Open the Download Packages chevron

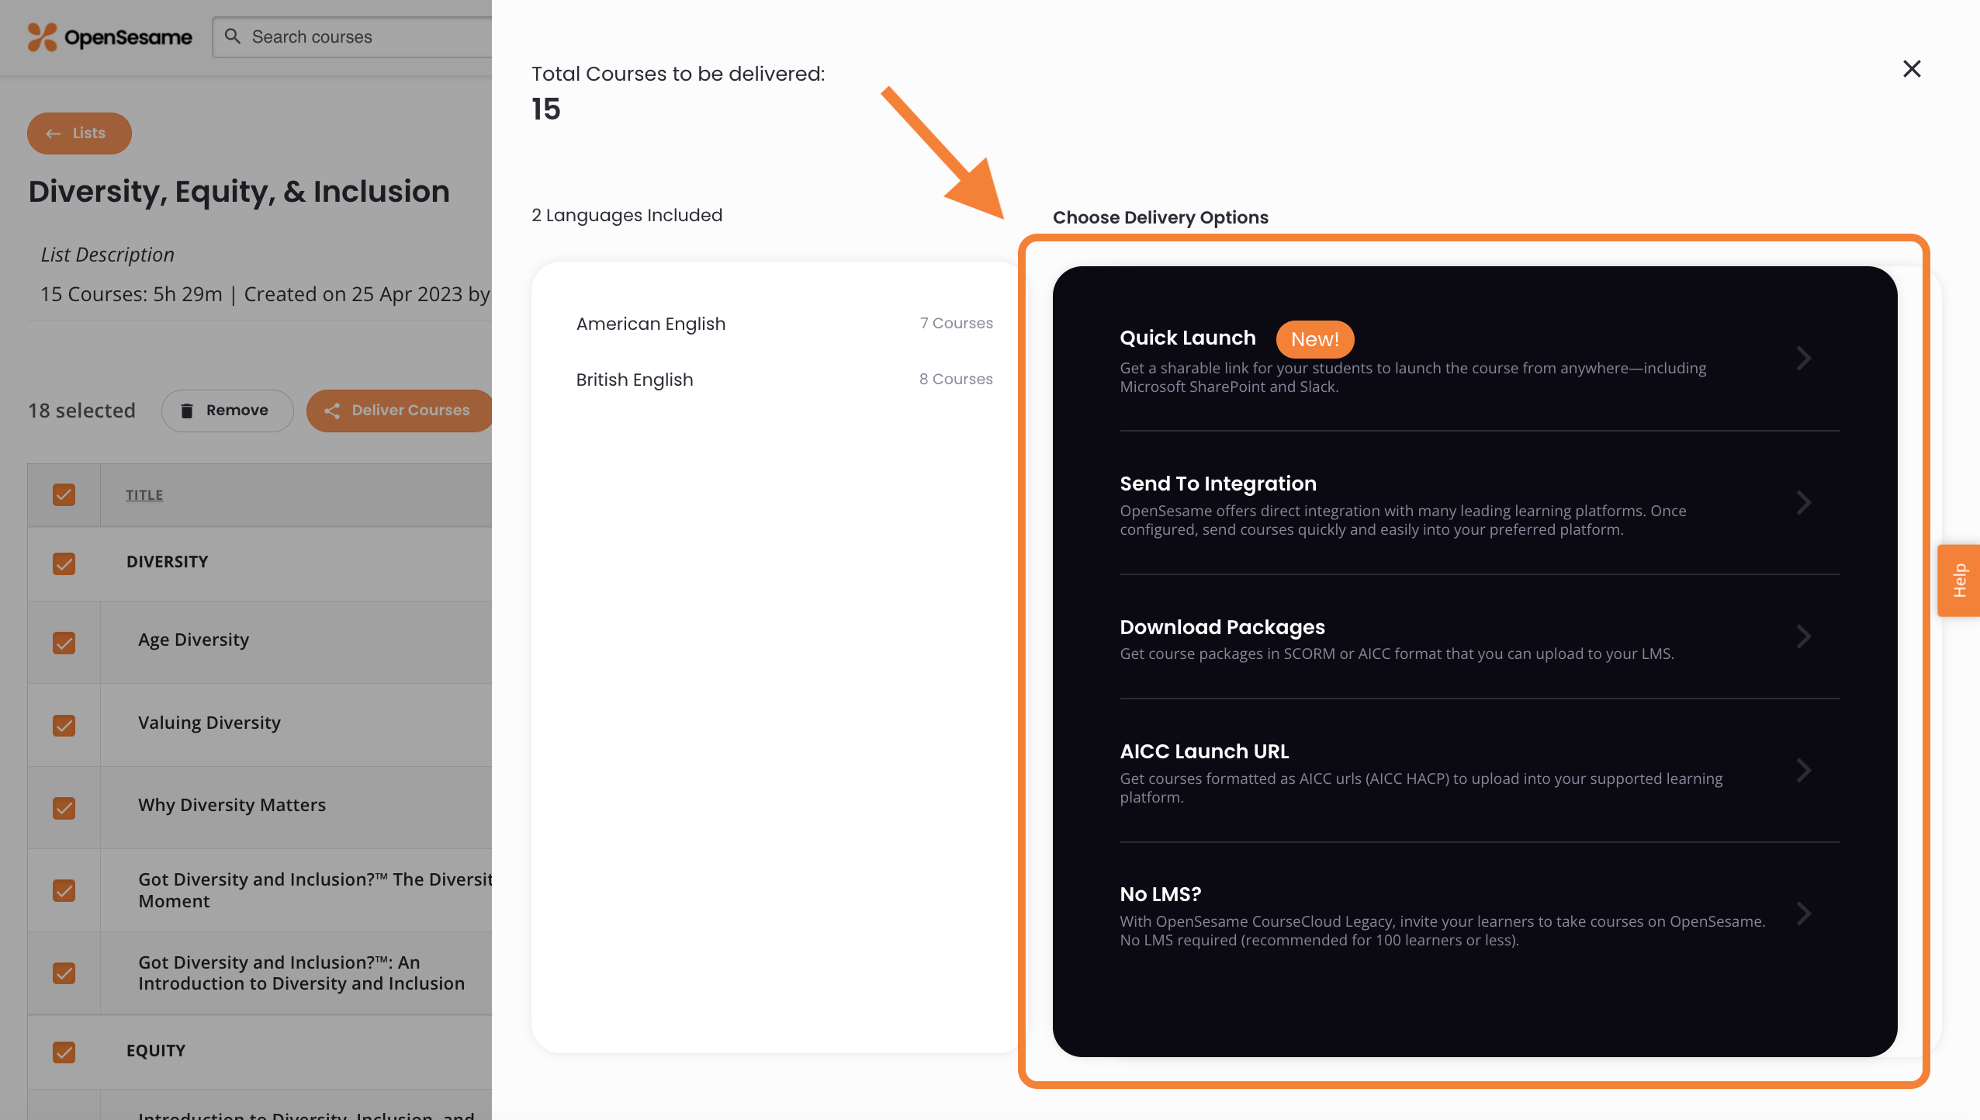pos(1804,637)
